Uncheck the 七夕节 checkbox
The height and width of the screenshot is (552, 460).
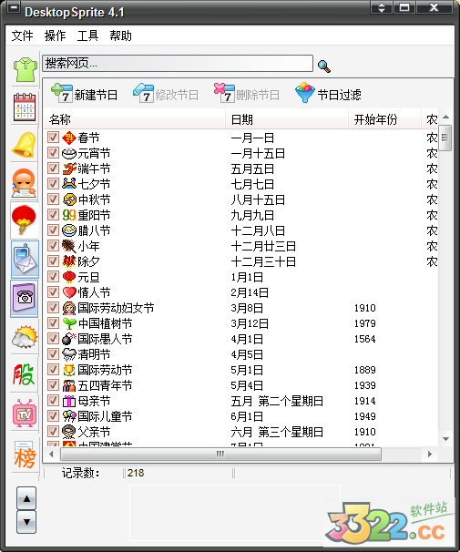tap(53, 184)
